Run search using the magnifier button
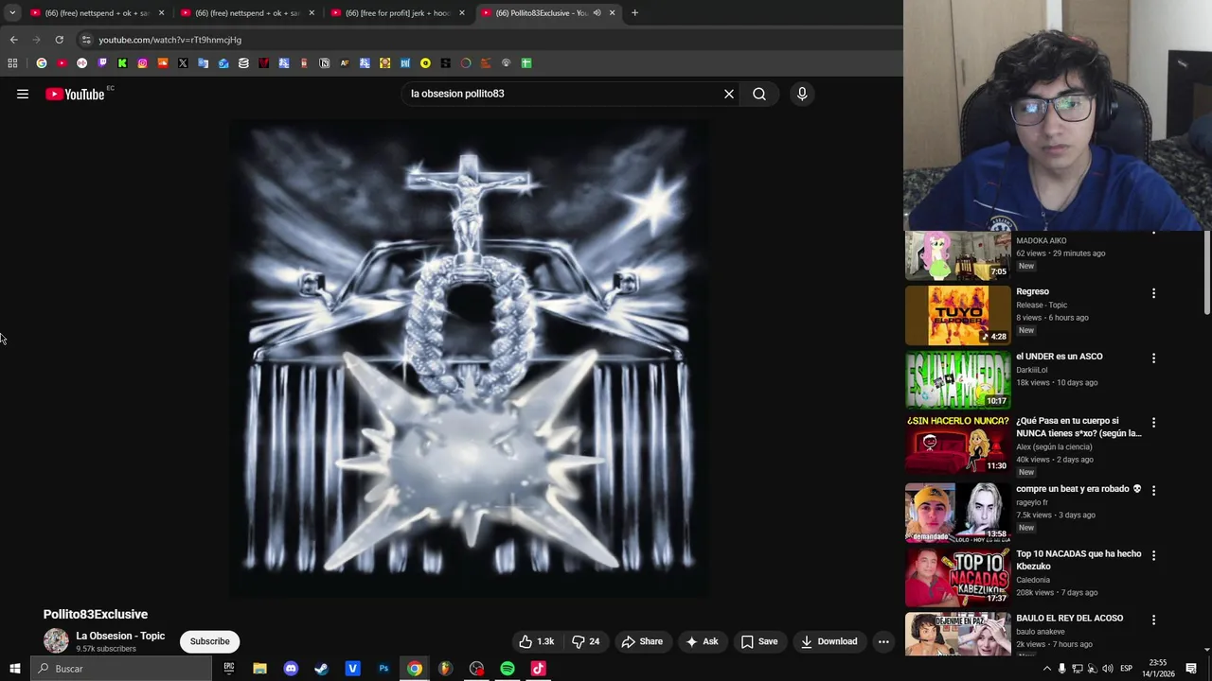Viewport: 1212px width, 681px height. tap(759, 94)
